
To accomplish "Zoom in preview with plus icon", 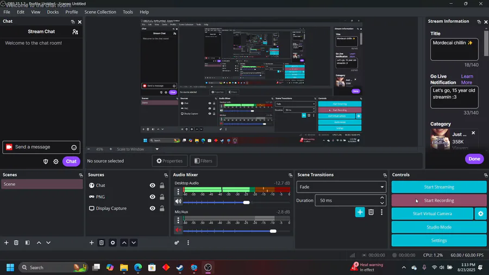I will [111, 149].
